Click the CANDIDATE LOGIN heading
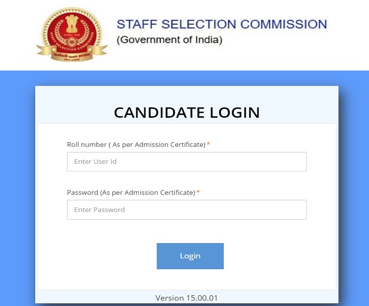 point(187,112)
